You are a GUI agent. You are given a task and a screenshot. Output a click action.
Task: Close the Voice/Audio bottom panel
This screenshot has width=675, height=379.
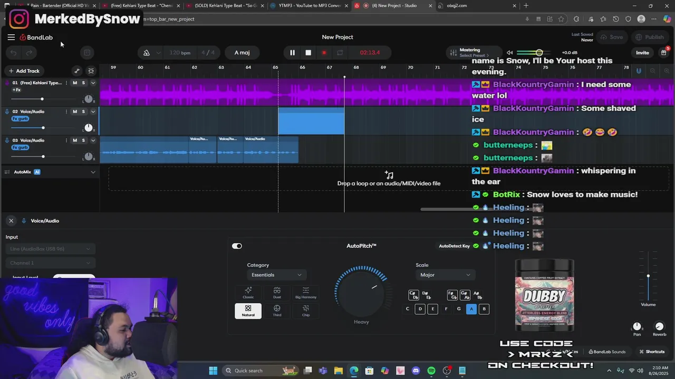pos(11,221)
